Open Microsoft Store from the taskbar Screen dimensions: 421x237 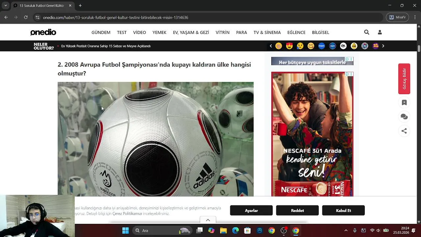click(x=247, y=230)
